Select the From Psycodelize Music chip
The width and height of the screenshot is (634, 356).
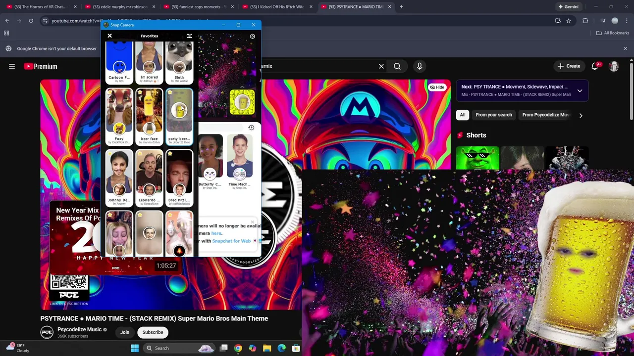tap(545, 115)
